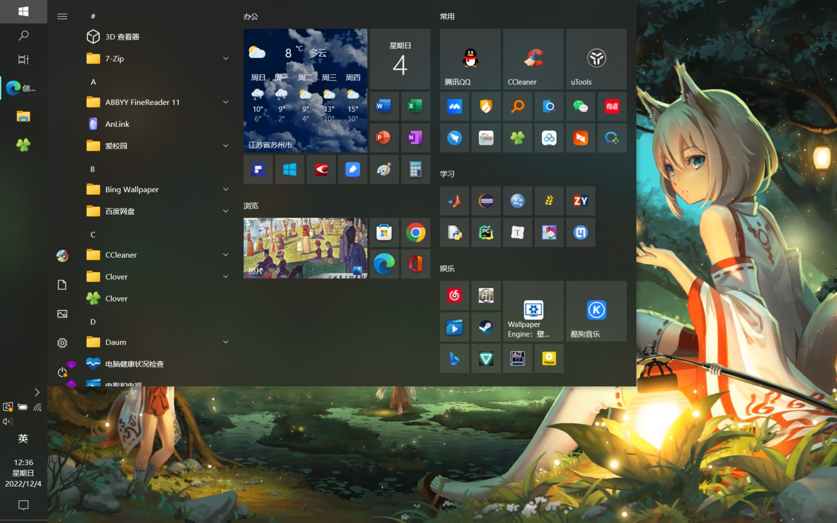Open the WeChat tile

[x=580, y=106]
